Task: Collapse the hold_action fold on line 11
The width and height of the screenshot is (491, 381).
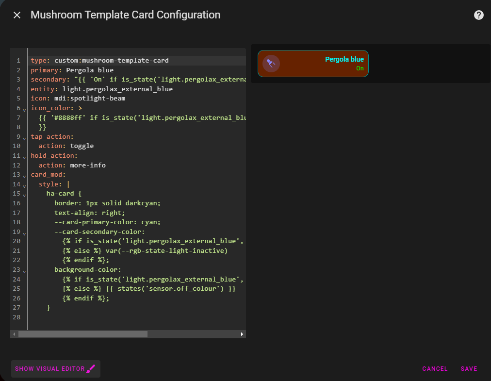Action: (24, 157)
